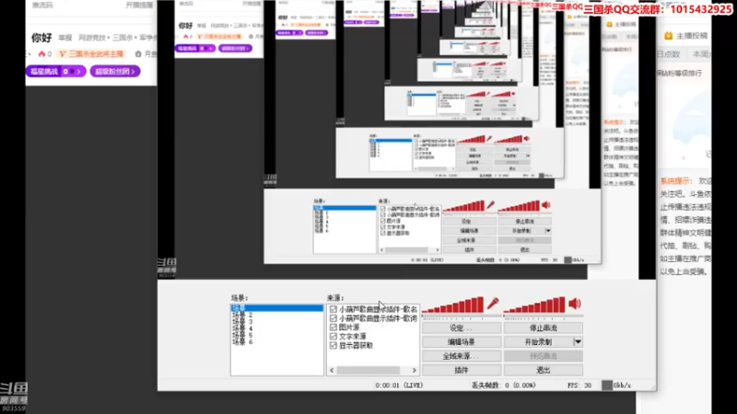The height and width of the screenshot is (414, 737).
Task: Click 三国杀全武将主播 orange badge on outermost page
Action: (91, 54)
